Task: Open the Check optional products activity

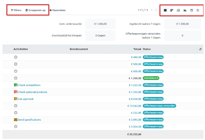Action: coord(32,92)
